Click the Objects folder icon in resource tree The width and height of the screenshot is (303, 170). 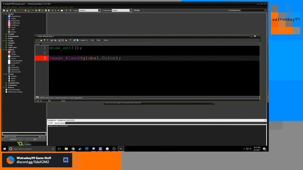click(x=6, y=50)
